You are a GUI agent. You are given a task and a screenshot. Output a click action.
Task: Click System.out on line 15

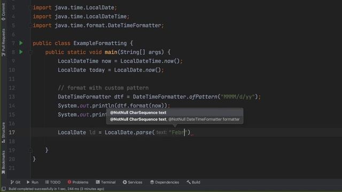tap(73, 115)
